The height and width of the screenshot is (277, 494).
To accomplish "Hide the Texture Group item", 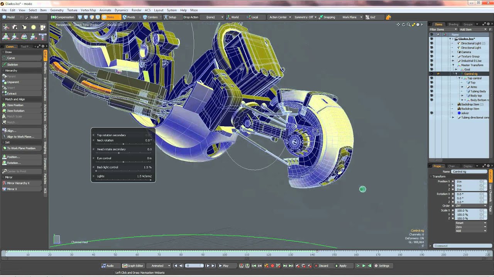I will (x=431, y=56).
